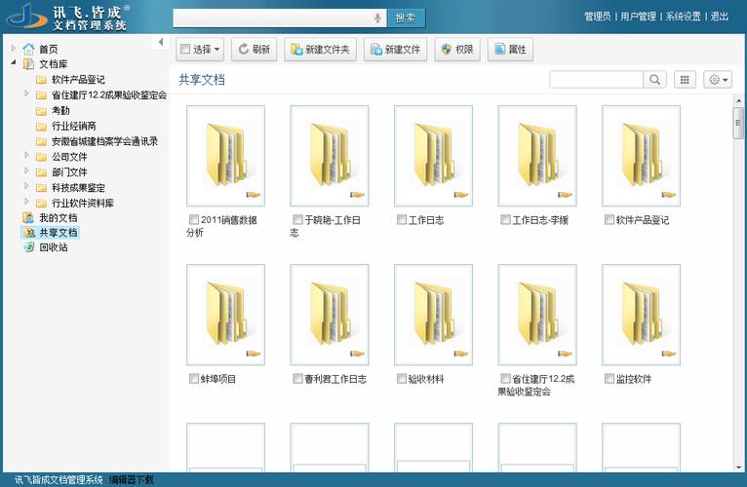Tick the 工作日志-李媛 checkbox
Viewport: 747px width, 487px height.
click(505, 219)
